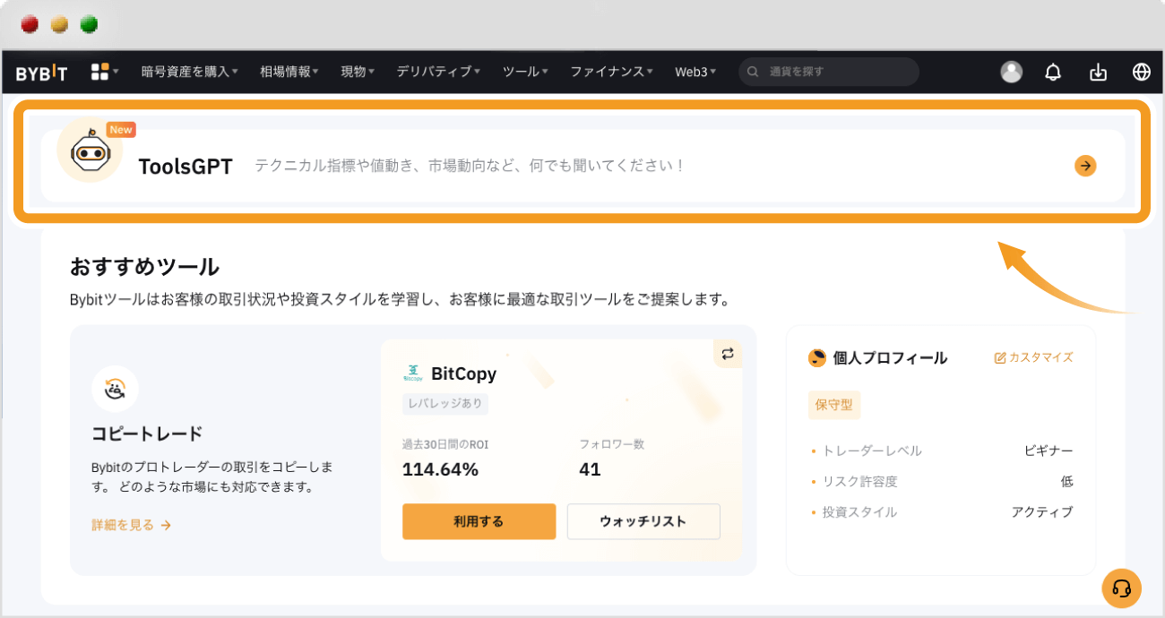Expand the ツール menu
Screen dimensions: 1165x618
click(x=526, y=72)
